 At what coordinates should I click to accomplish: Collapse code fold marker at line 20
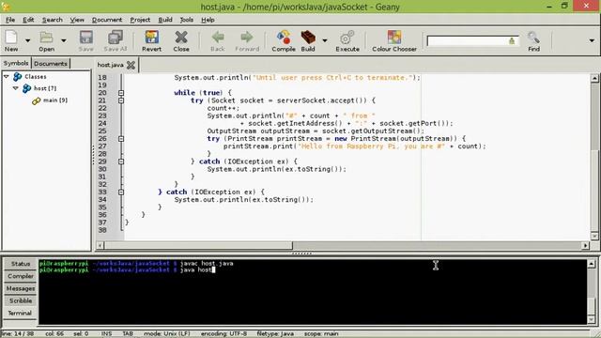[x=121, y=93]
